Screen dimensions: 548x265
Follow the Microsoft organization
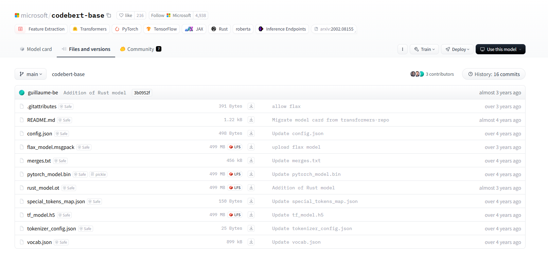point(171,15)
